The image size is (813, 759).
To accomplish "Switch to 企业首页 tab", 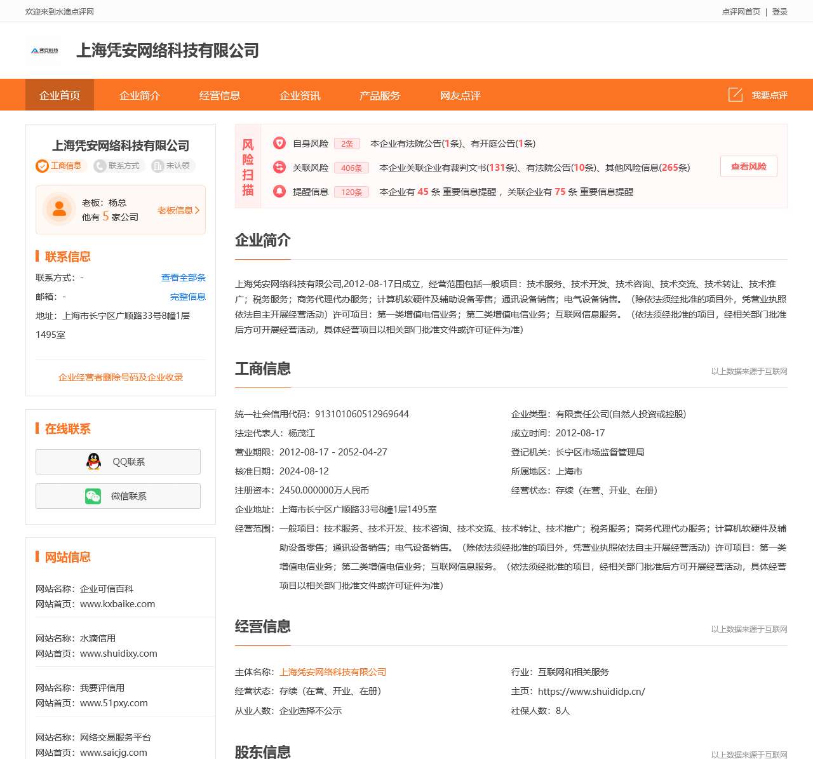I will [x=60, y=95].
